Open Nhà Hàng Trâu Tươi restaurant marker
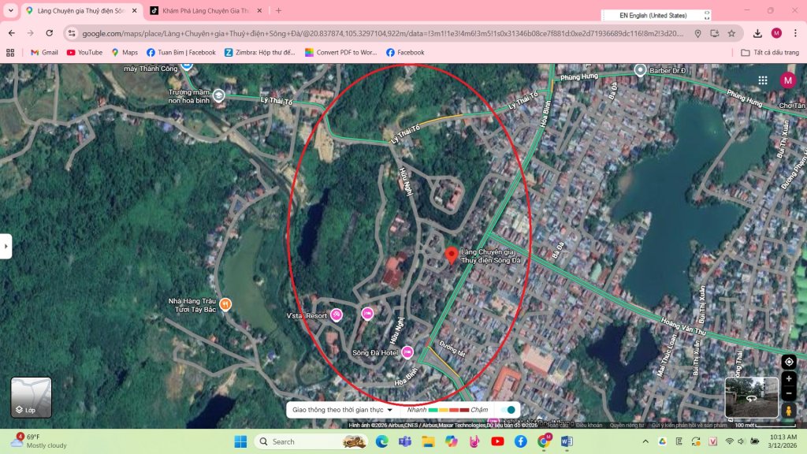Image resolution: width=807 pixels, height=454 pixels. coord(225,304)
